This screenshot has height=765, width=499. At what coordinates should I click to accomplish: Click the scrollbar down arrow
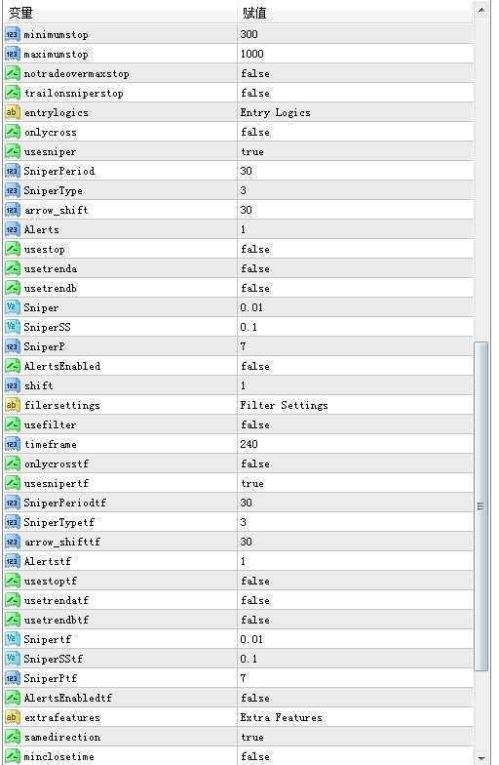coord(481,757)
